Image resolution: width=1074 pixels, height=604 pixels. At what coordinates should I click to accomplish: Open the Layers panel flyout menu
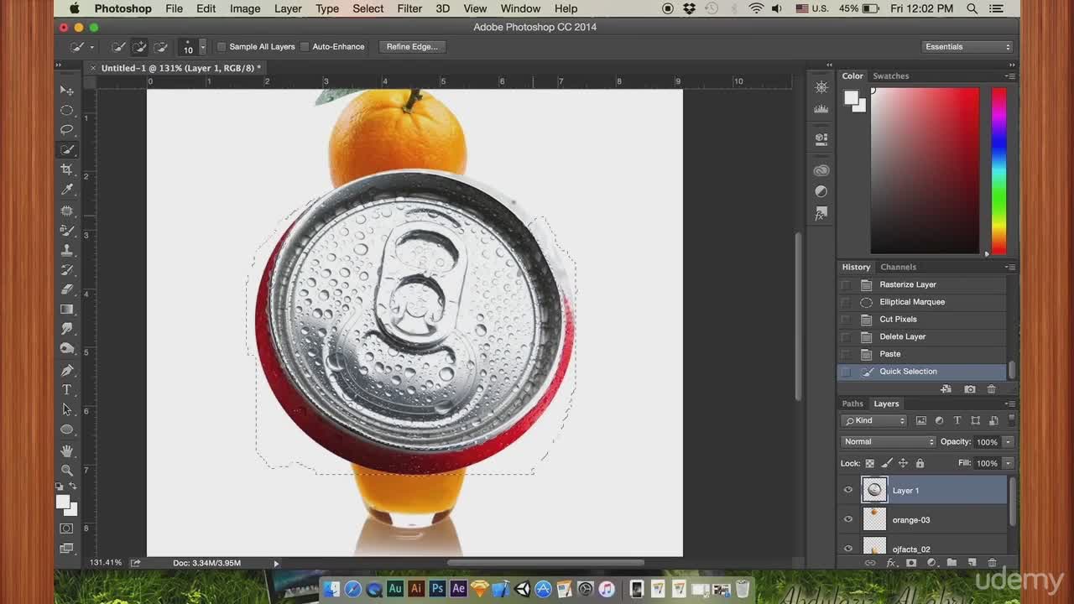point(1009,404)
